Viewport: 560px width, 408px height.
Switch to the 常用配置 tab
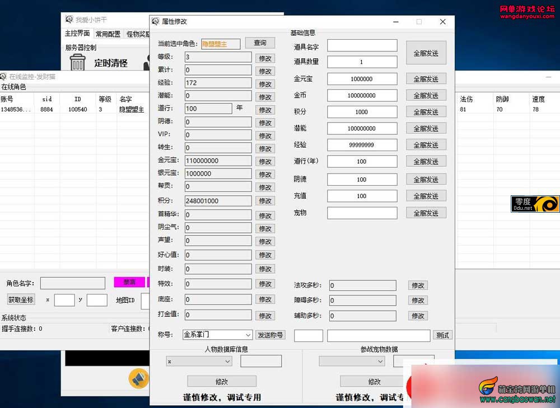tap(108, 34)
